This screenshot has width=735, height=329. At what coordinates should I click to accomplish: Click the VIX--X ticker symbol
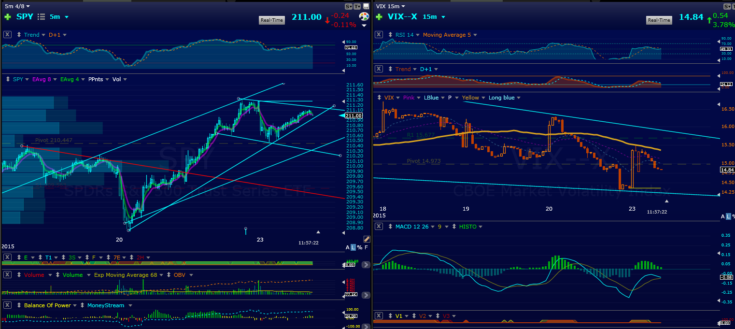point(403,16)
